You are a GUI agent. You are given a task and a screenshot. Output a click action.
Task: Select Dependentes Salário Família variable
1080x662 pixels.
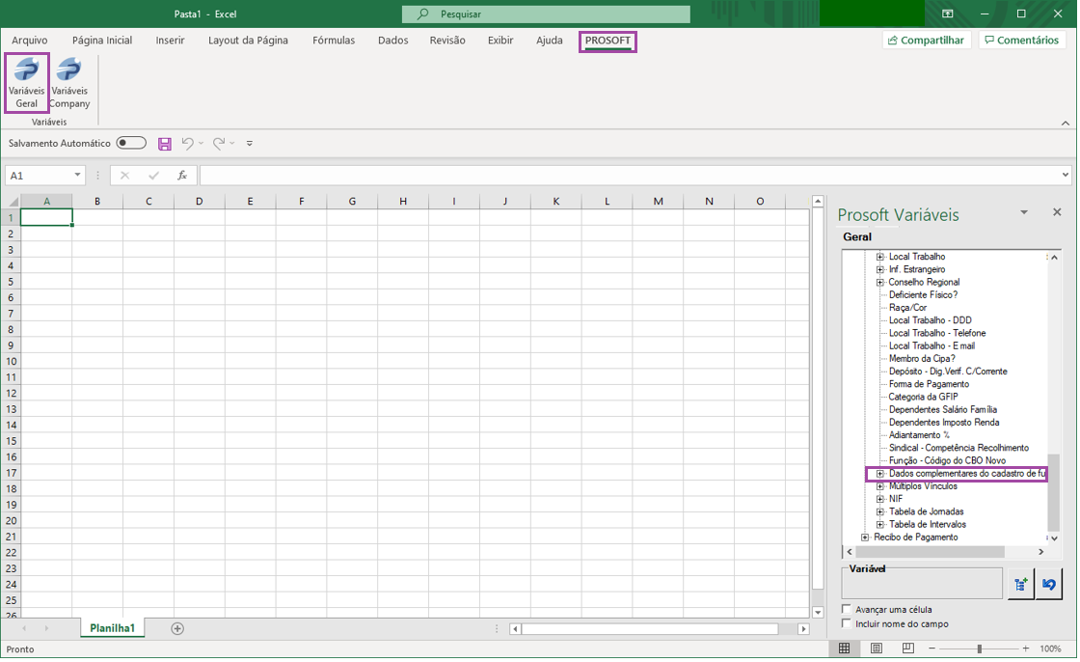pos(942,409)
